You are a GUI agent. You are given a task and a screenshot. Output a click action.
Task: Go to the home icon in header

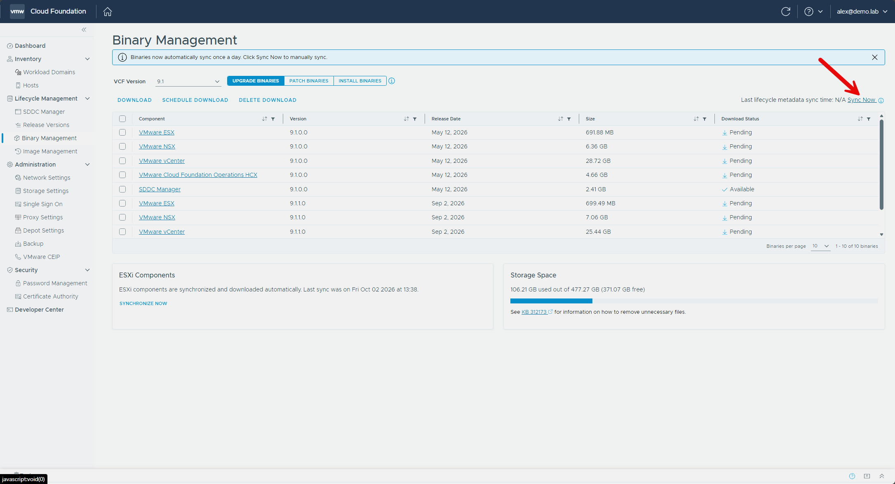(x=108, y=12)
